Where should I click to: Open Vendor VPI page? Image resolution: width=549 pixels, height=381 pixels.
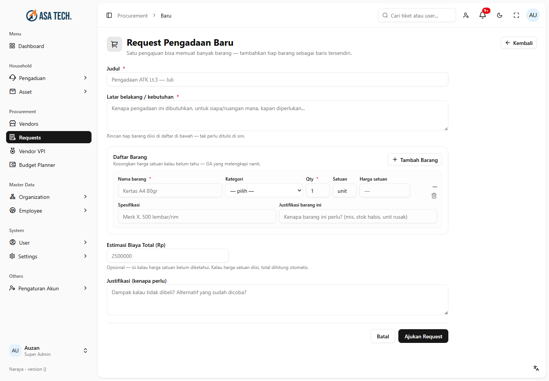tap(49, 151)
